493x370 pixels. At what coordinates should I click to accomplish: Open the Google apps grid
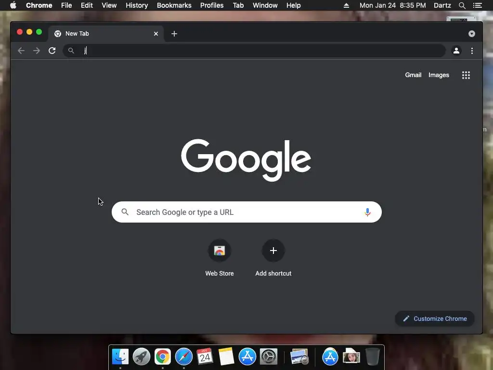pos(466,75)
